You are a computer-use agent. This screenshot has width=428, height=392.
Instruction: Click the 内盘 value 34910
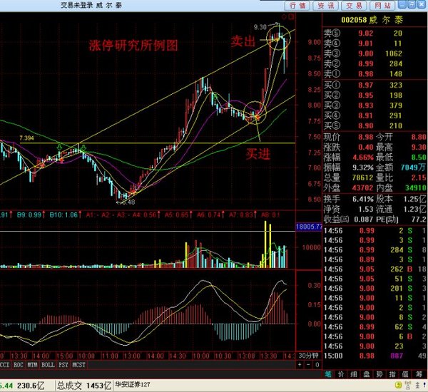[415, 187]
